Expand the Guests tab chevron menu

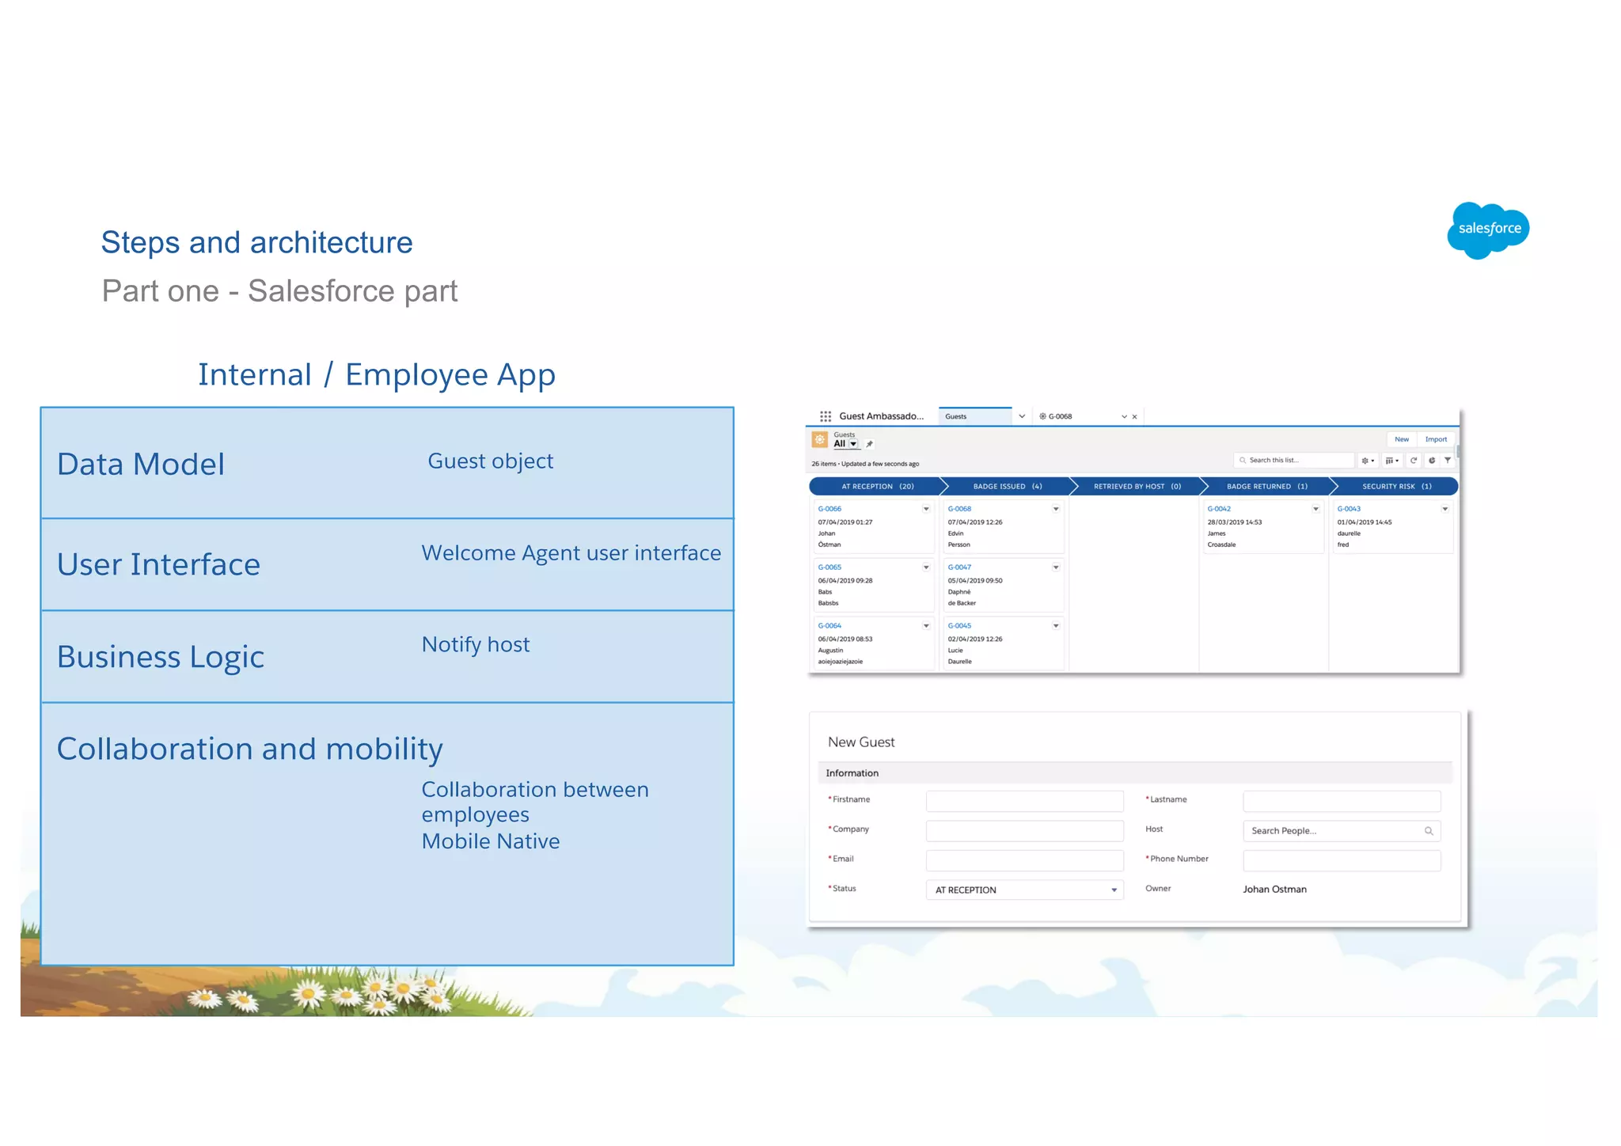click(1022, 416)
